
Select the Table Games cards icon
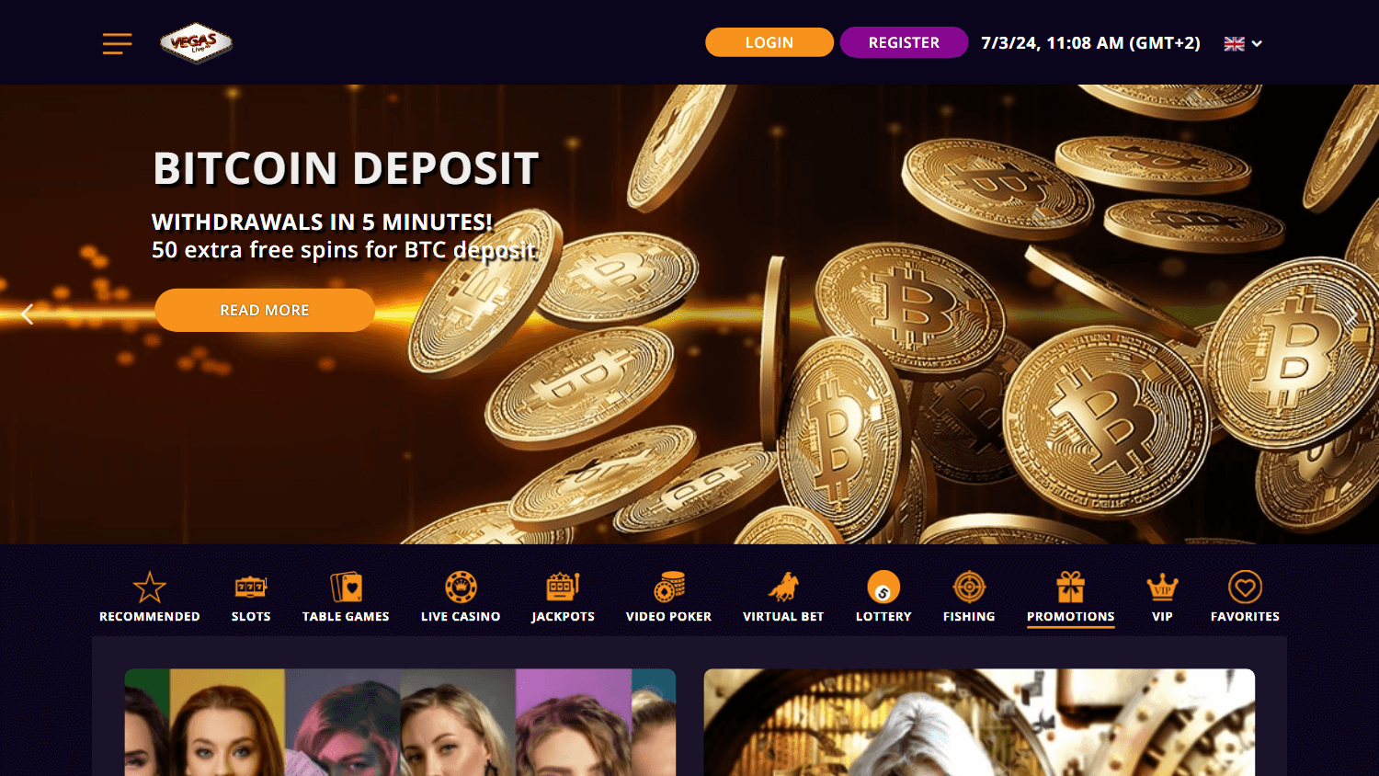coord(346,587)
